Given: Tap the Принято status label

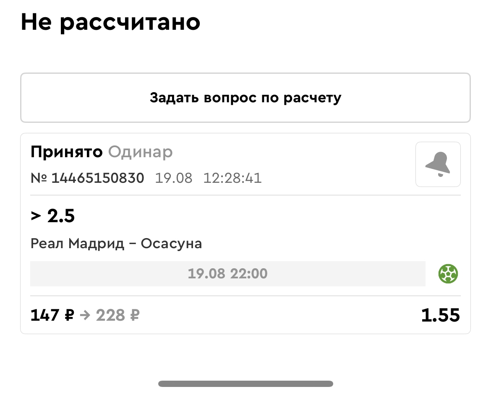Looking at the screenshot, I should coord(66,152).
